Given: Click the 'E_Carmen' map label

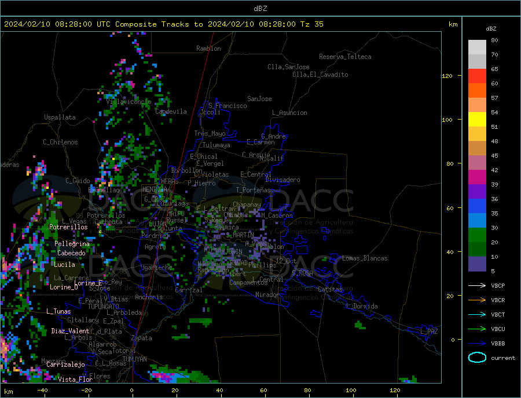Looking at the screenshot, I should pyautogui.click(x=261, y=142).
